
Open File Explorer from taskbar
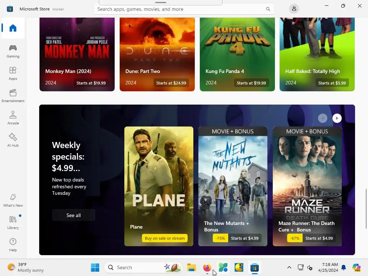tap(191, 267)
